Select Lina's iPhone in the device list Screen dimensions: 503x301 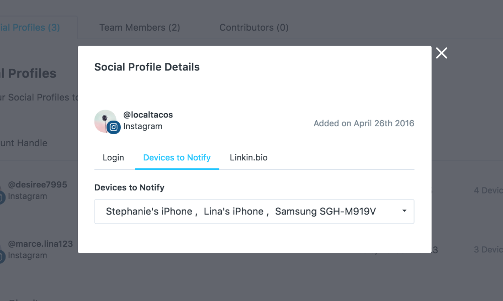233,212
